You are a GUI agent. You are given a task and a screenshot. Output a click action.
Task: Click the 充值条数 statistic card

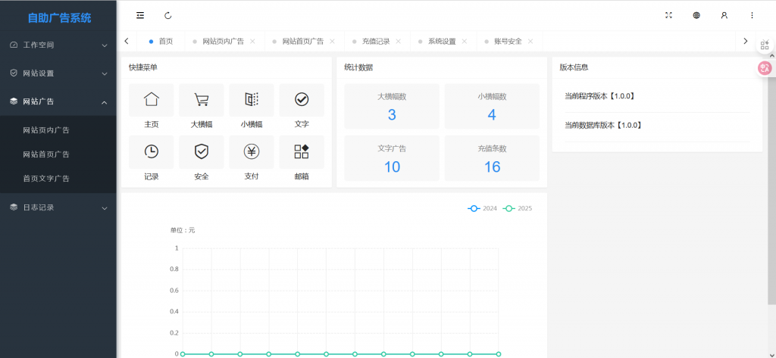[492, 158]
